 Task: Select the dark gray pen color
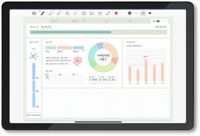[130, 13]
